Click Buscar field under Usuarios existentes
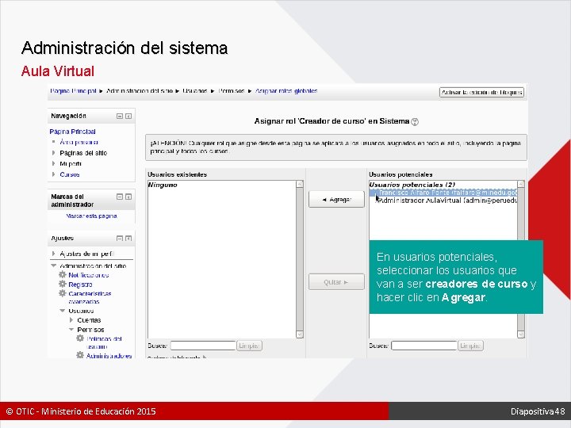This screenshot has height=428, width=571. click(203, 346)
